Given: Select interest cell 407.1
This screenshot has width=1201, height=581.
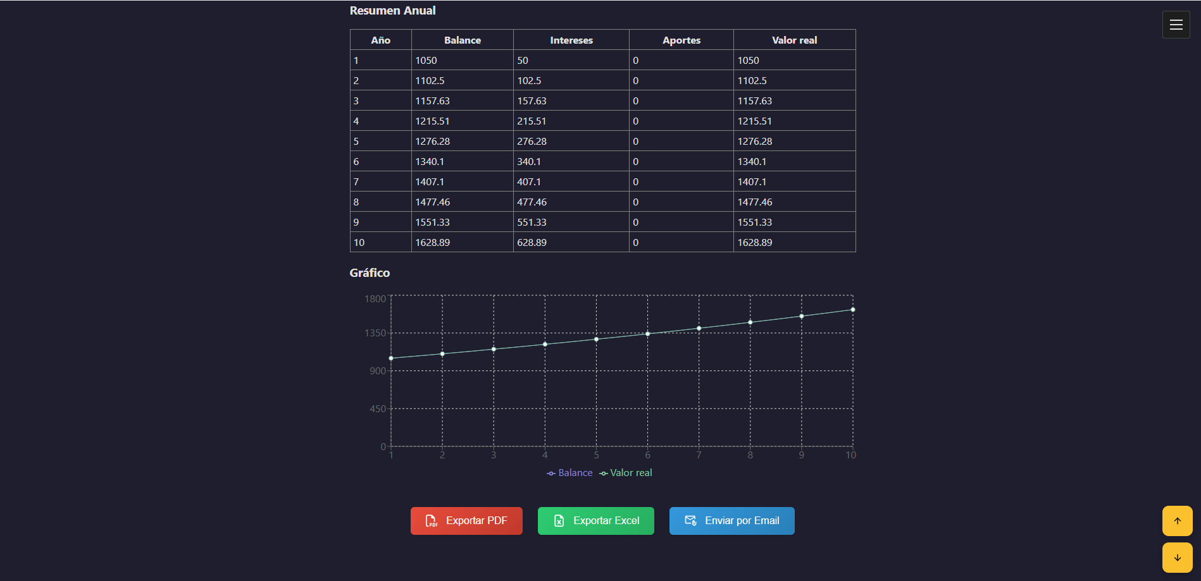Looking at the screenshot, I should click(x=571, y=181).
